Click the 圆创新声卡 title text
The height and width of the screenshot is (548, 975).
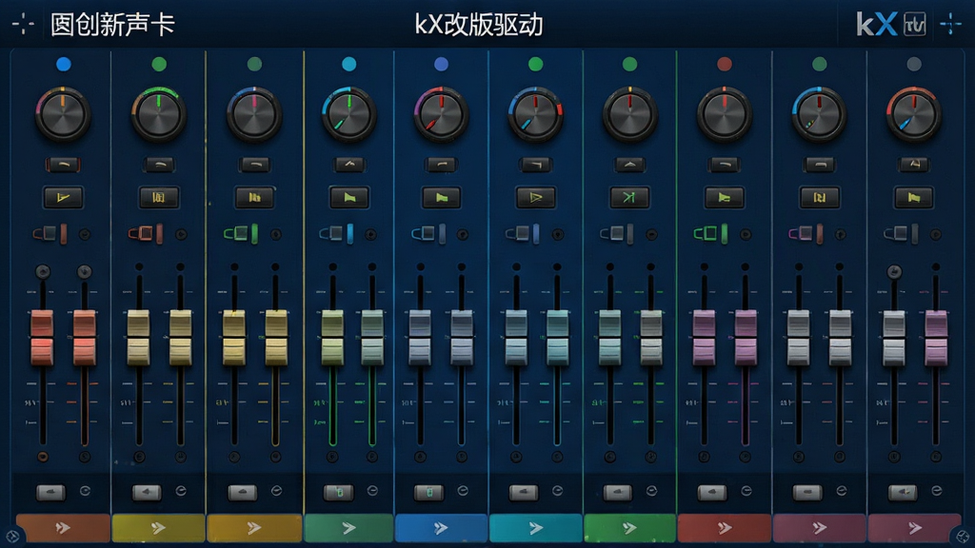tap(112, 25)
